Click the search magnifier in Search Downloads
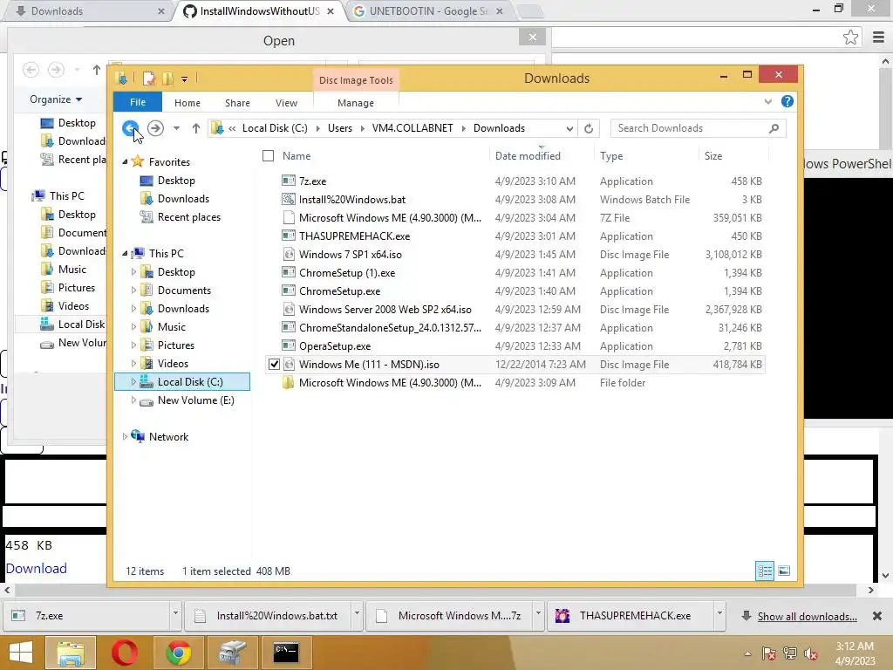 click(774, 128)
